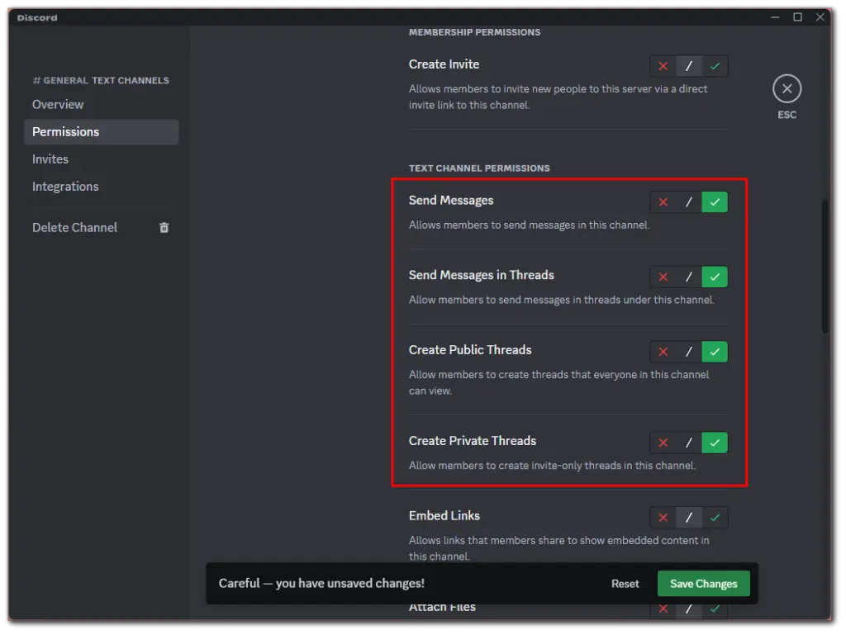Set Attach Files permission to neutral
The height and width of the screenshot is (635, 846).
coord(688,609)
